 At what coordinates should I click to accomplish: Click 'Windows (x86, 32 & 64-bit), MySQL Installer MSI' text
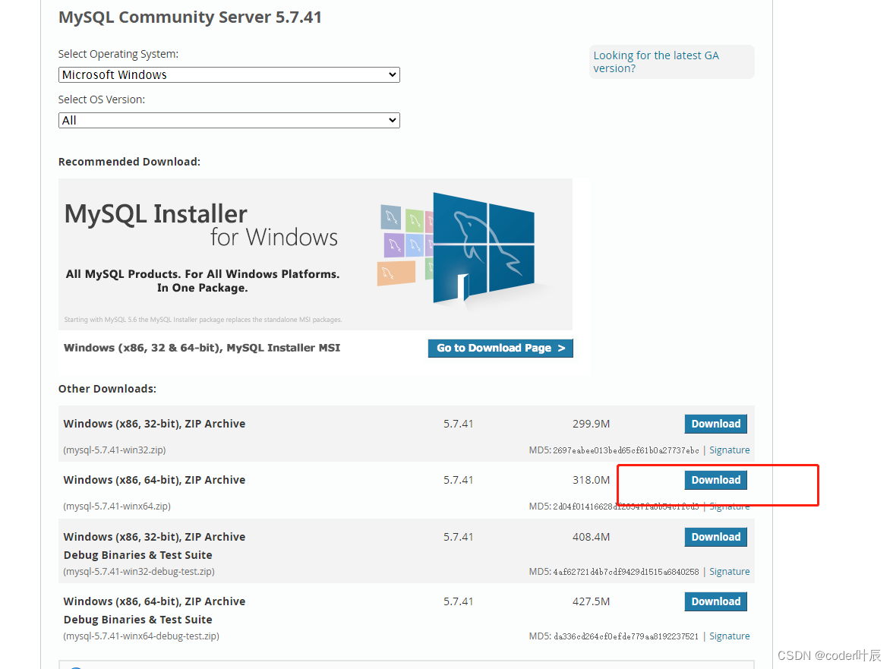point(202,348)
